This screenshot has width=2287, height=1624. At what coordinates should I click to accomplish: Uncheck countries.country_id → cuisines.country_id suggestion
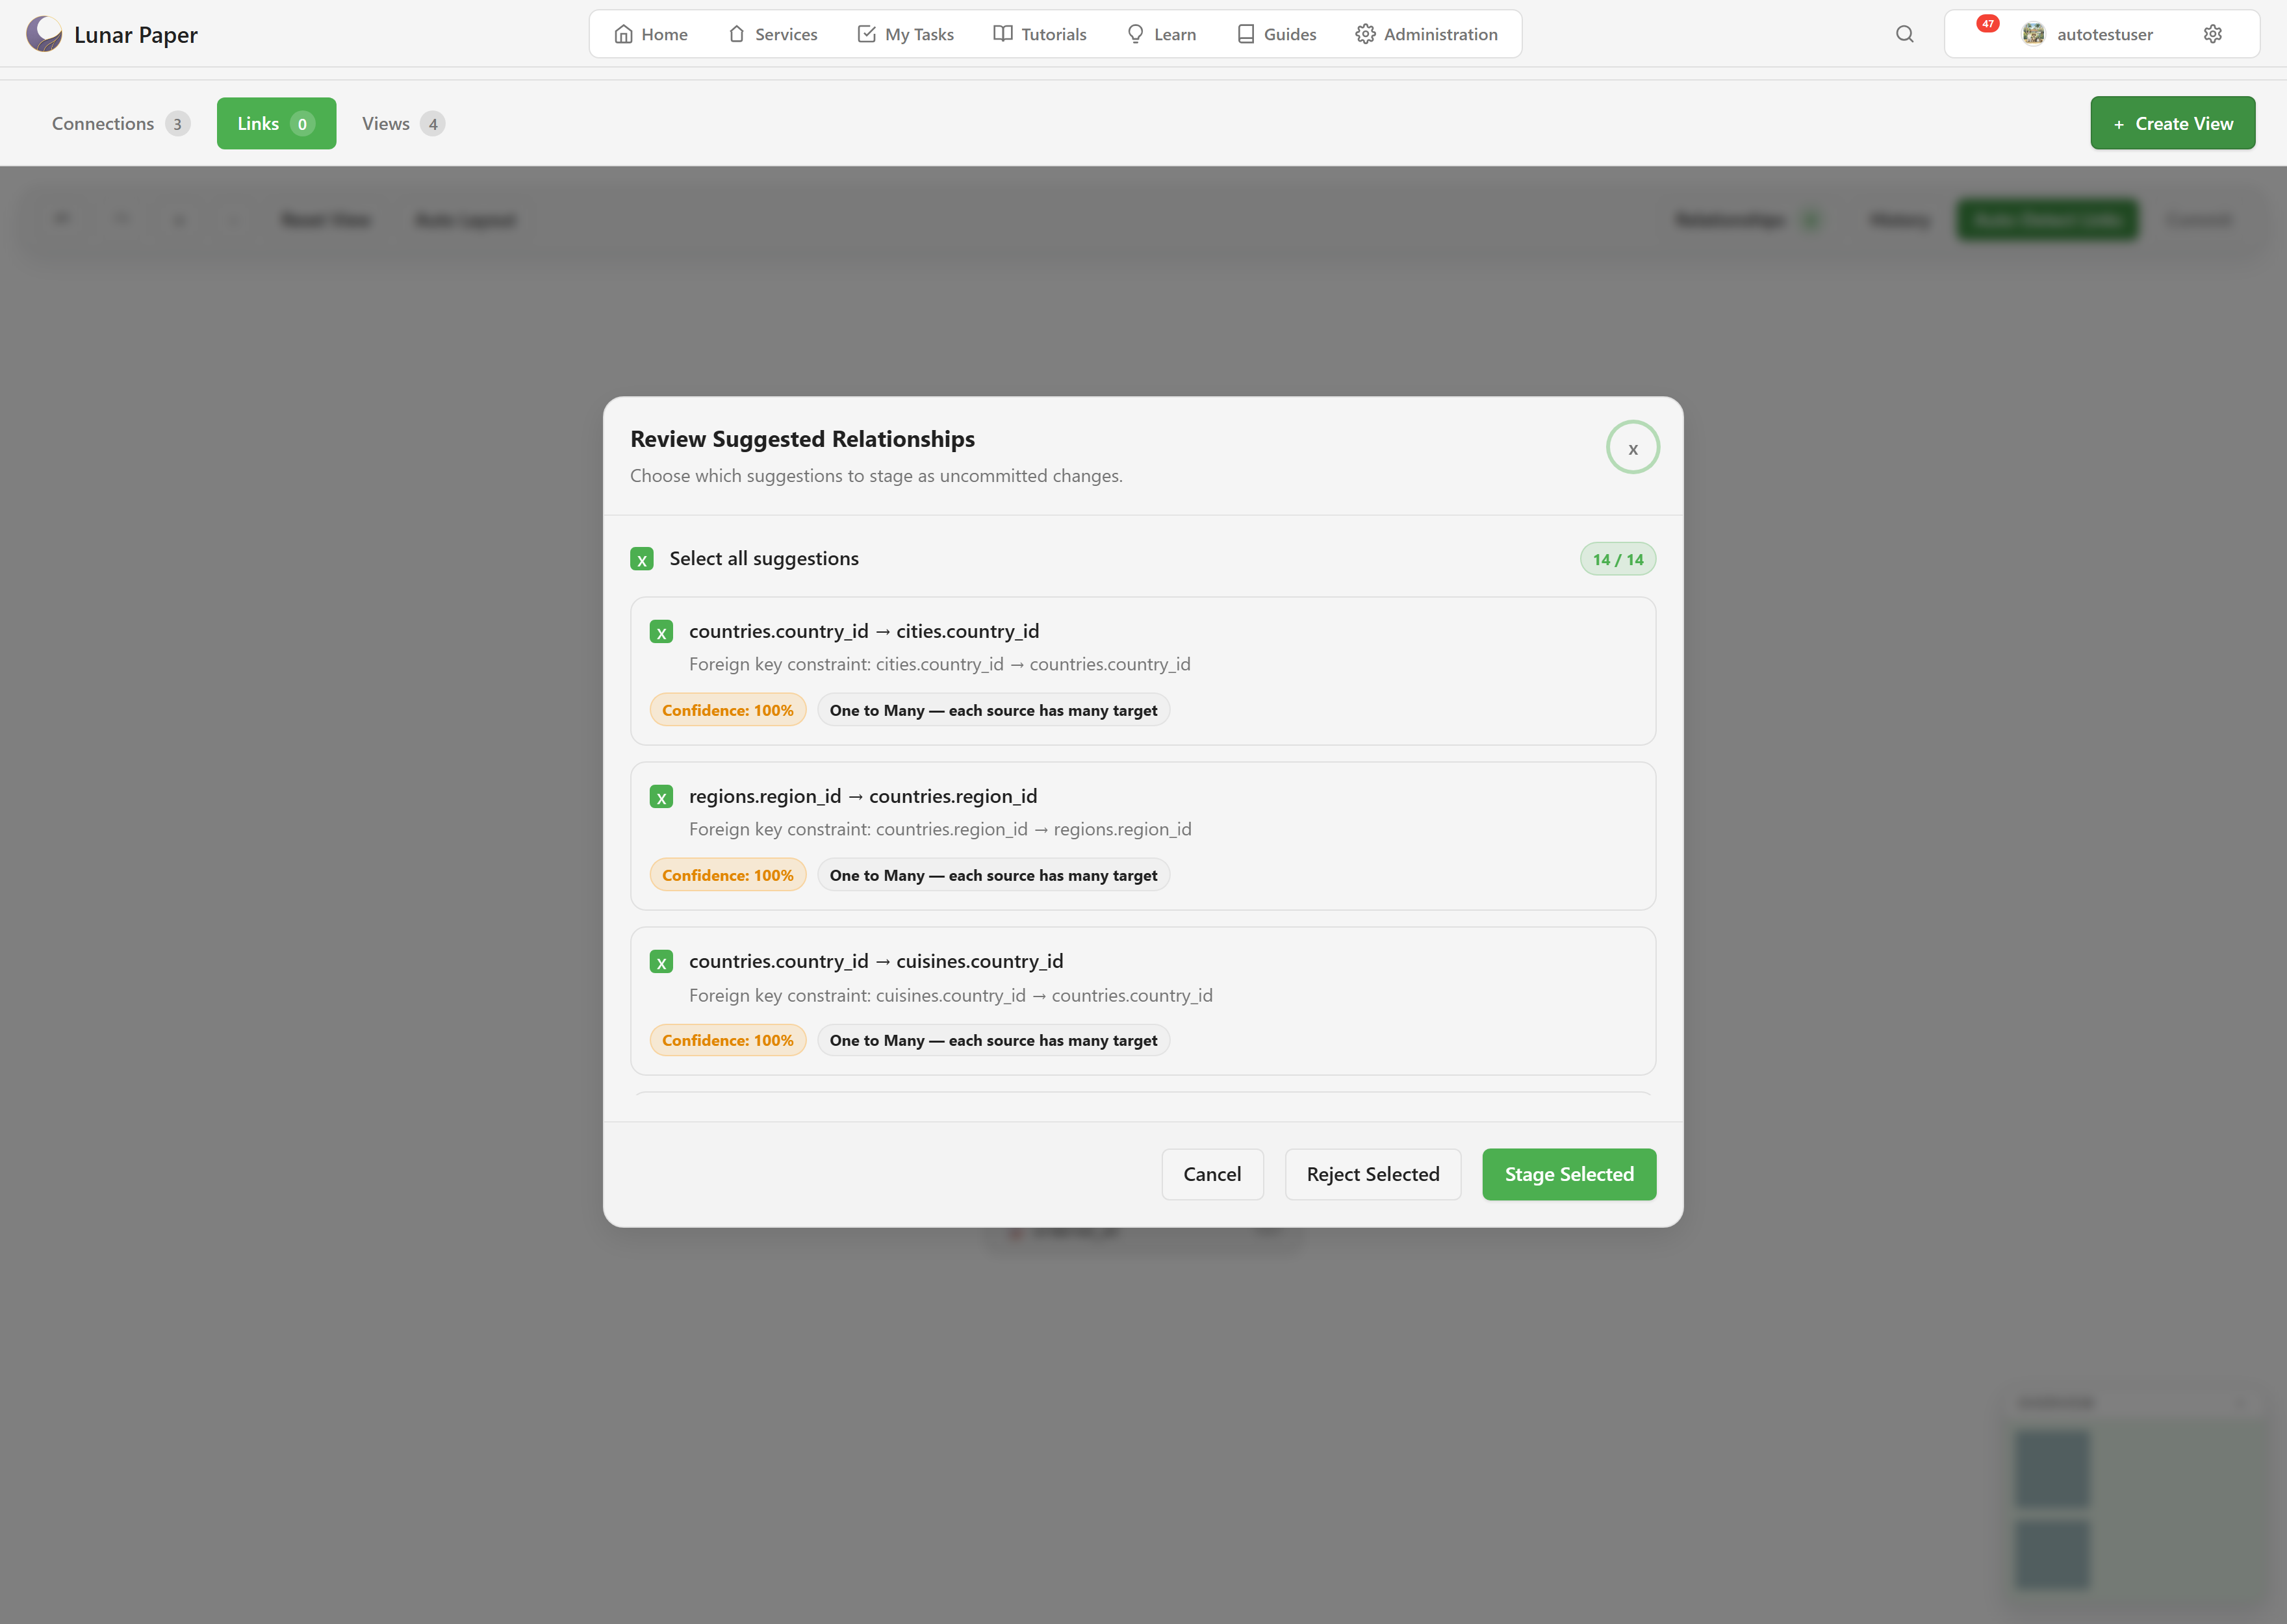[x=661, y=962]
